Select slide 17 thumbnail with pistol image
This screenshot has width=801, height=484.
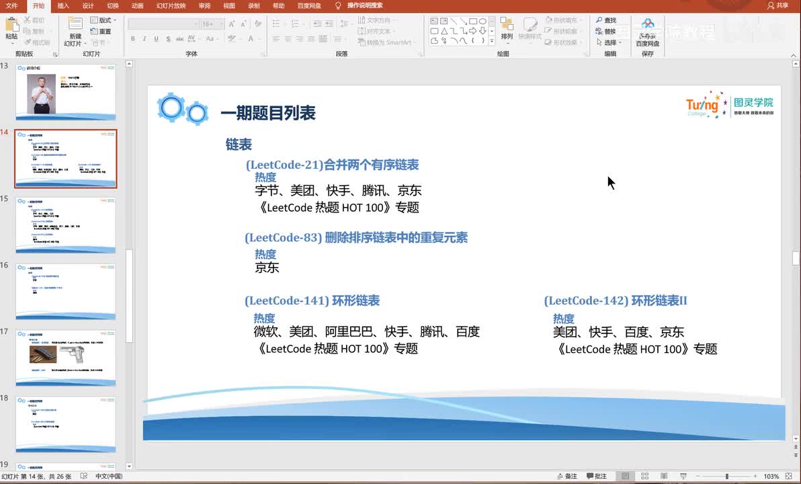coord(66,358)
